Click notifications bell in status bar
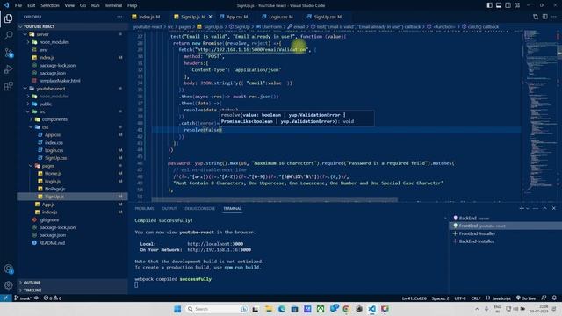 [x=554, y=298]
